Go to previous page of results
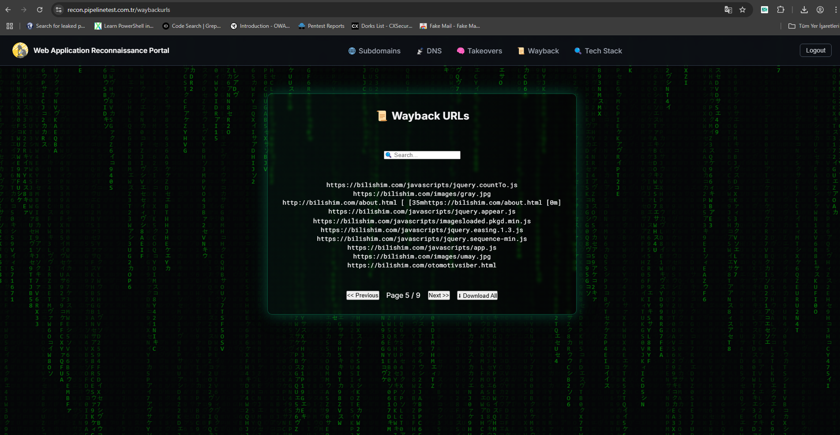This screenshot has height=435, width=840. click(x=363, y=296)
